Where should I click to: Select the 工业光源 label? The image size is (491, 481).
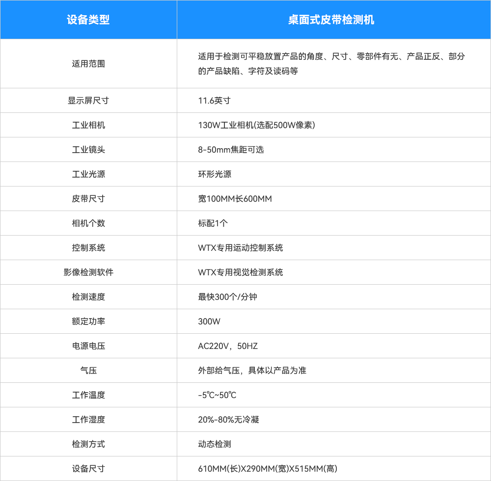click(x=88, y=174)
